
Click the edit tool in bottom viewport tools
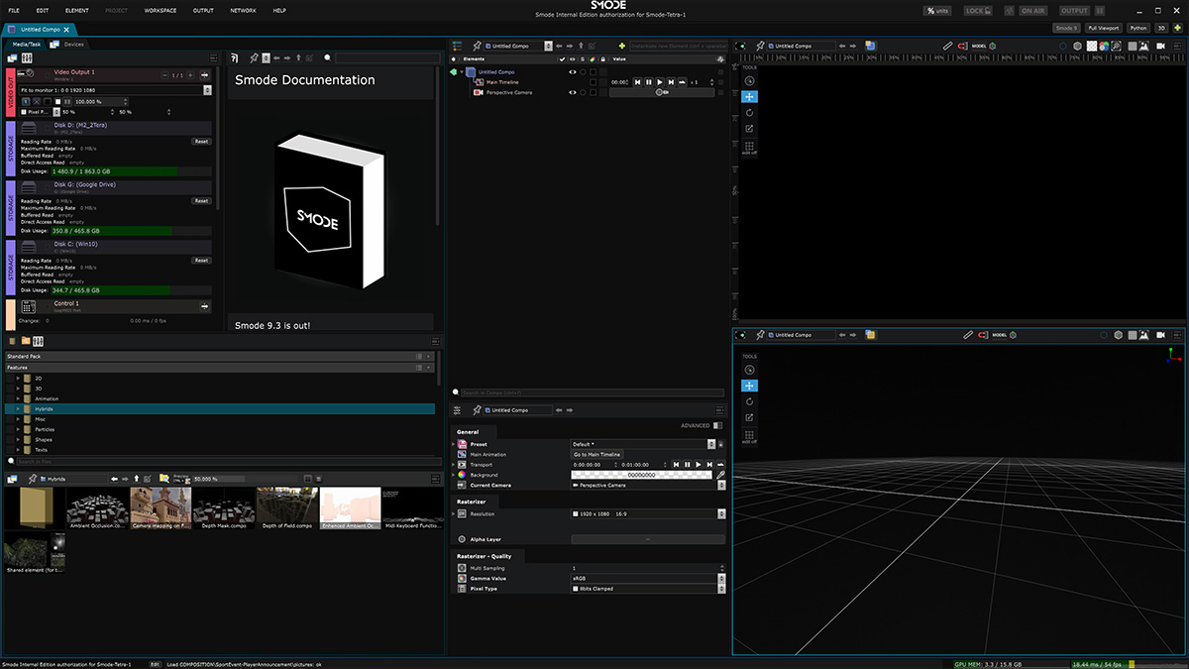click(749, 417)
